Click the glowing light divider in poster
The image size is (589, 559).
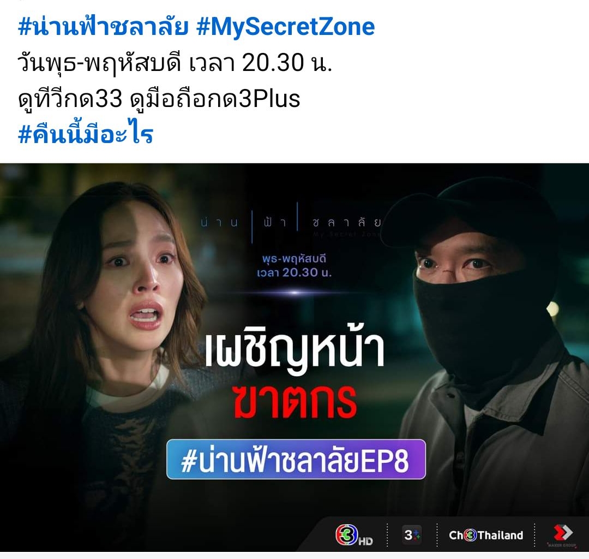[x=295, y=293]
